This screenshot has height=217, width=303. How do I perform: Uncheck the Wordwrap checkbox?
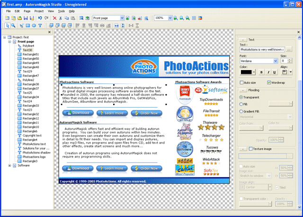[x=269, y=82]
